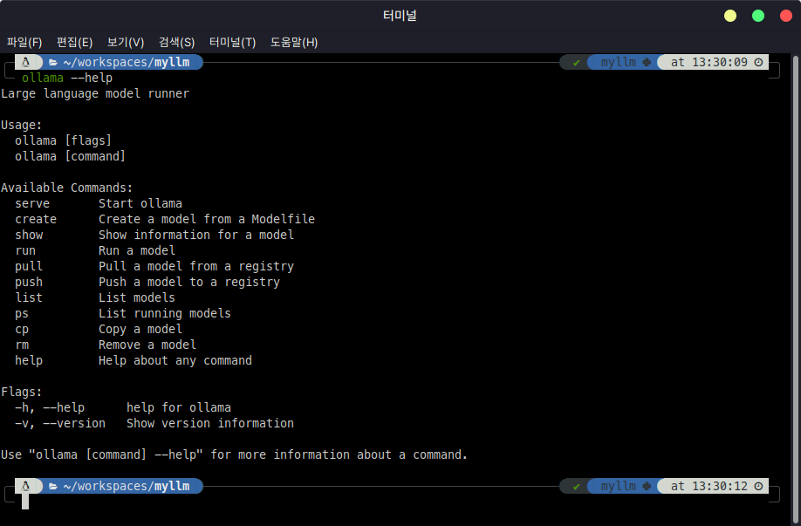Open the 편집(E) menu

[x=74, y=43]
